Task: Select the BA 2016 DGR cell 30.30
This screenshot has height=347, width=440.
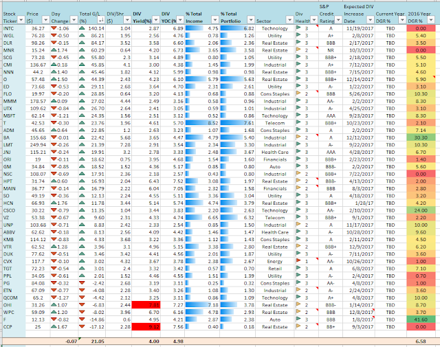Action: [x=421, y=137]
